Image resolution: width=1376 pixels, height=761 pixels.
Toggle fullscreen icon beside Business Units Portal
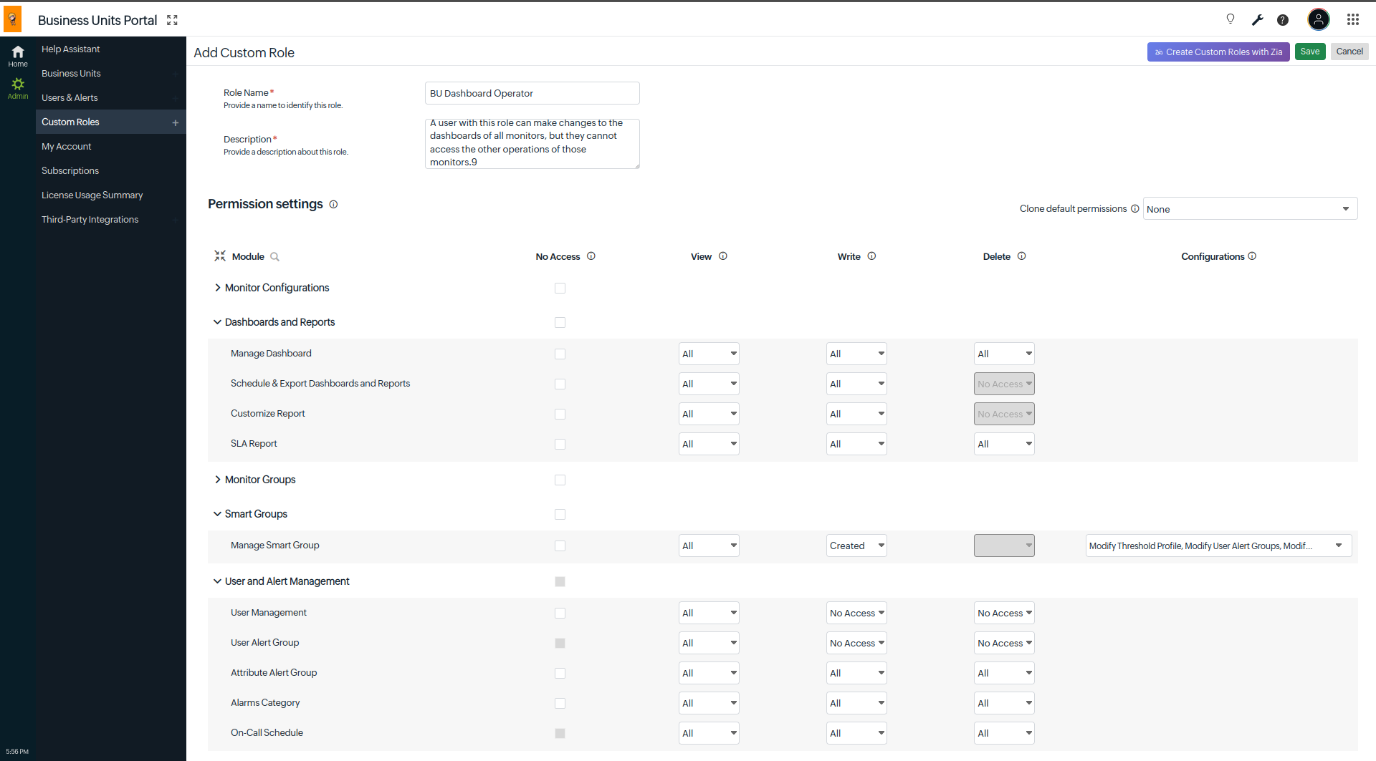pos(172,20)
